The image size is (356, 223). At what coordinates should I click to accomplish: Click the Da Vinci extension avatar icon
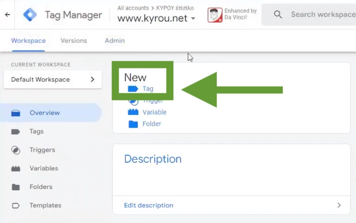point(215,15)
